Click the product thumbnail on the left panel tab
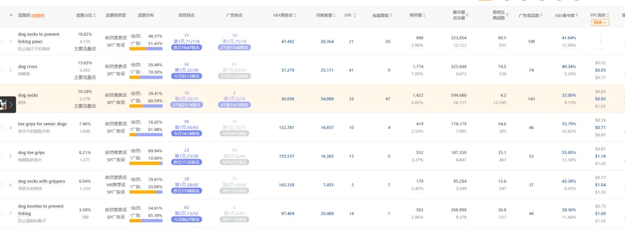The width and height of the screenshot is (625, 228). pyautogui.click(x=3, y=104)
